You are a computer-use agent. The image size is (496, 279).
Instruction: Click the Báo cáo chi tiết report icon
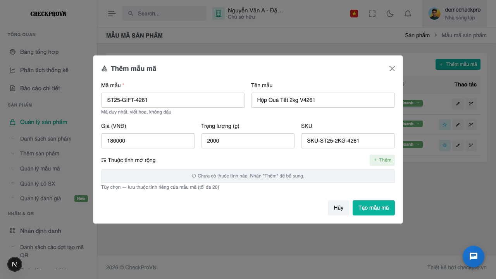tap(12, 88)
